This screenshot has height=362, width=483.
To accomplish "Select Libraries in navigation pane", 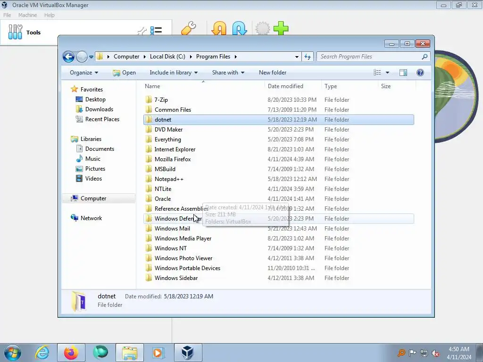I will (x=91, y=139).
